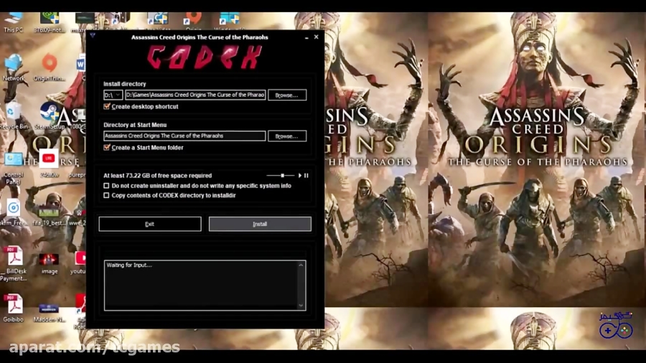Open the This PC desktop icon
Screen dimensions: 646x363
coord(12,19)
